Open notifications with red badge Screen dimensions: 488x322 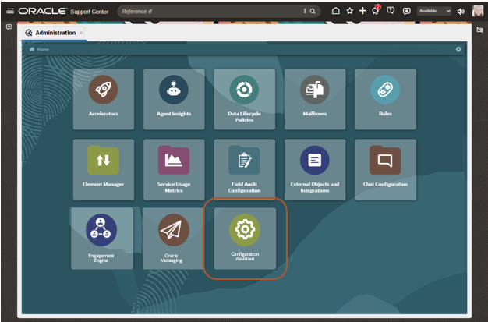pos(376,10)
